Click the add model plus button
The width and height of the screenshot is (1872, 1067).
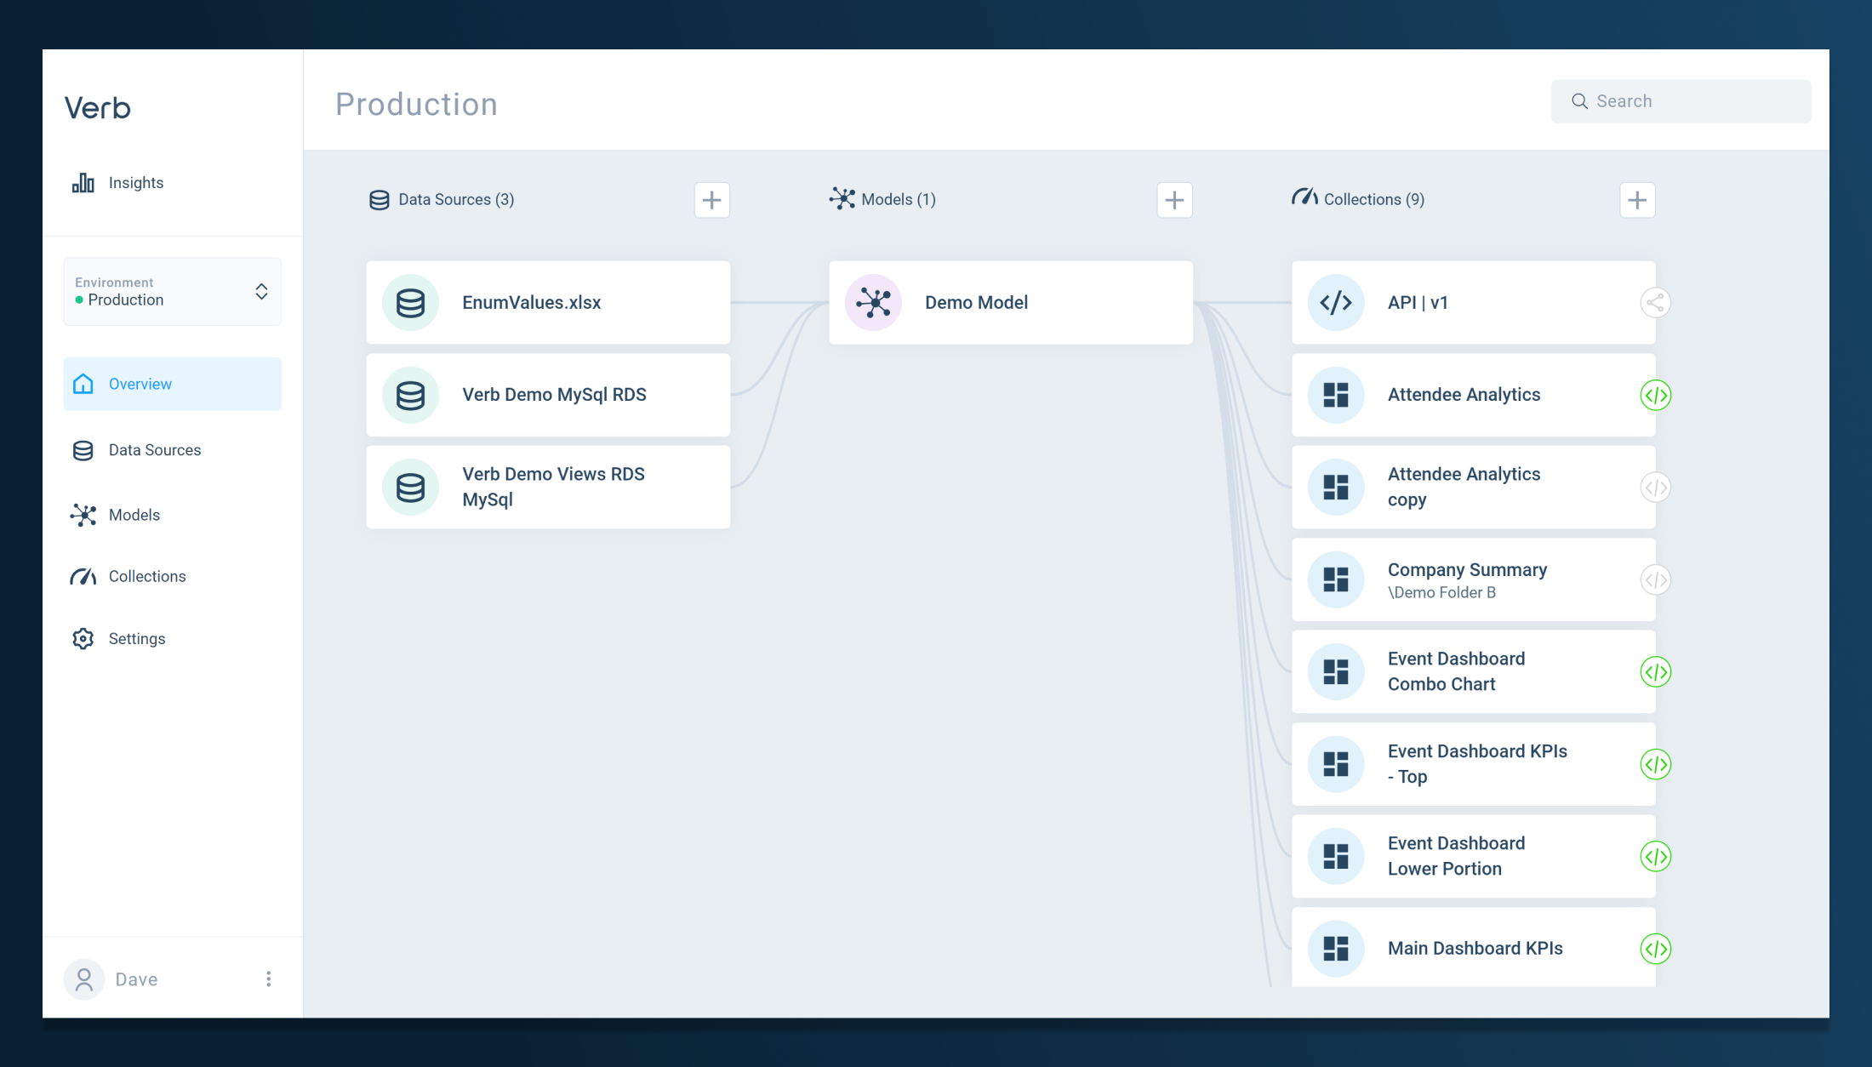(x=1174, y=200)
